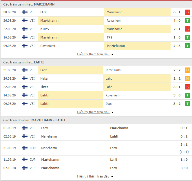Click green T badge for Rovaniemi 2:3 Mariehamn
This screenshot has height=181, width=192.
click(x=188, y=46)
